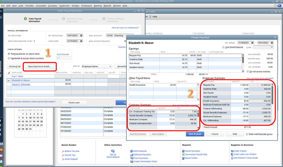Open the File menu
The width and height of the screenshot is (283, 167).
[x=3, y=6]
